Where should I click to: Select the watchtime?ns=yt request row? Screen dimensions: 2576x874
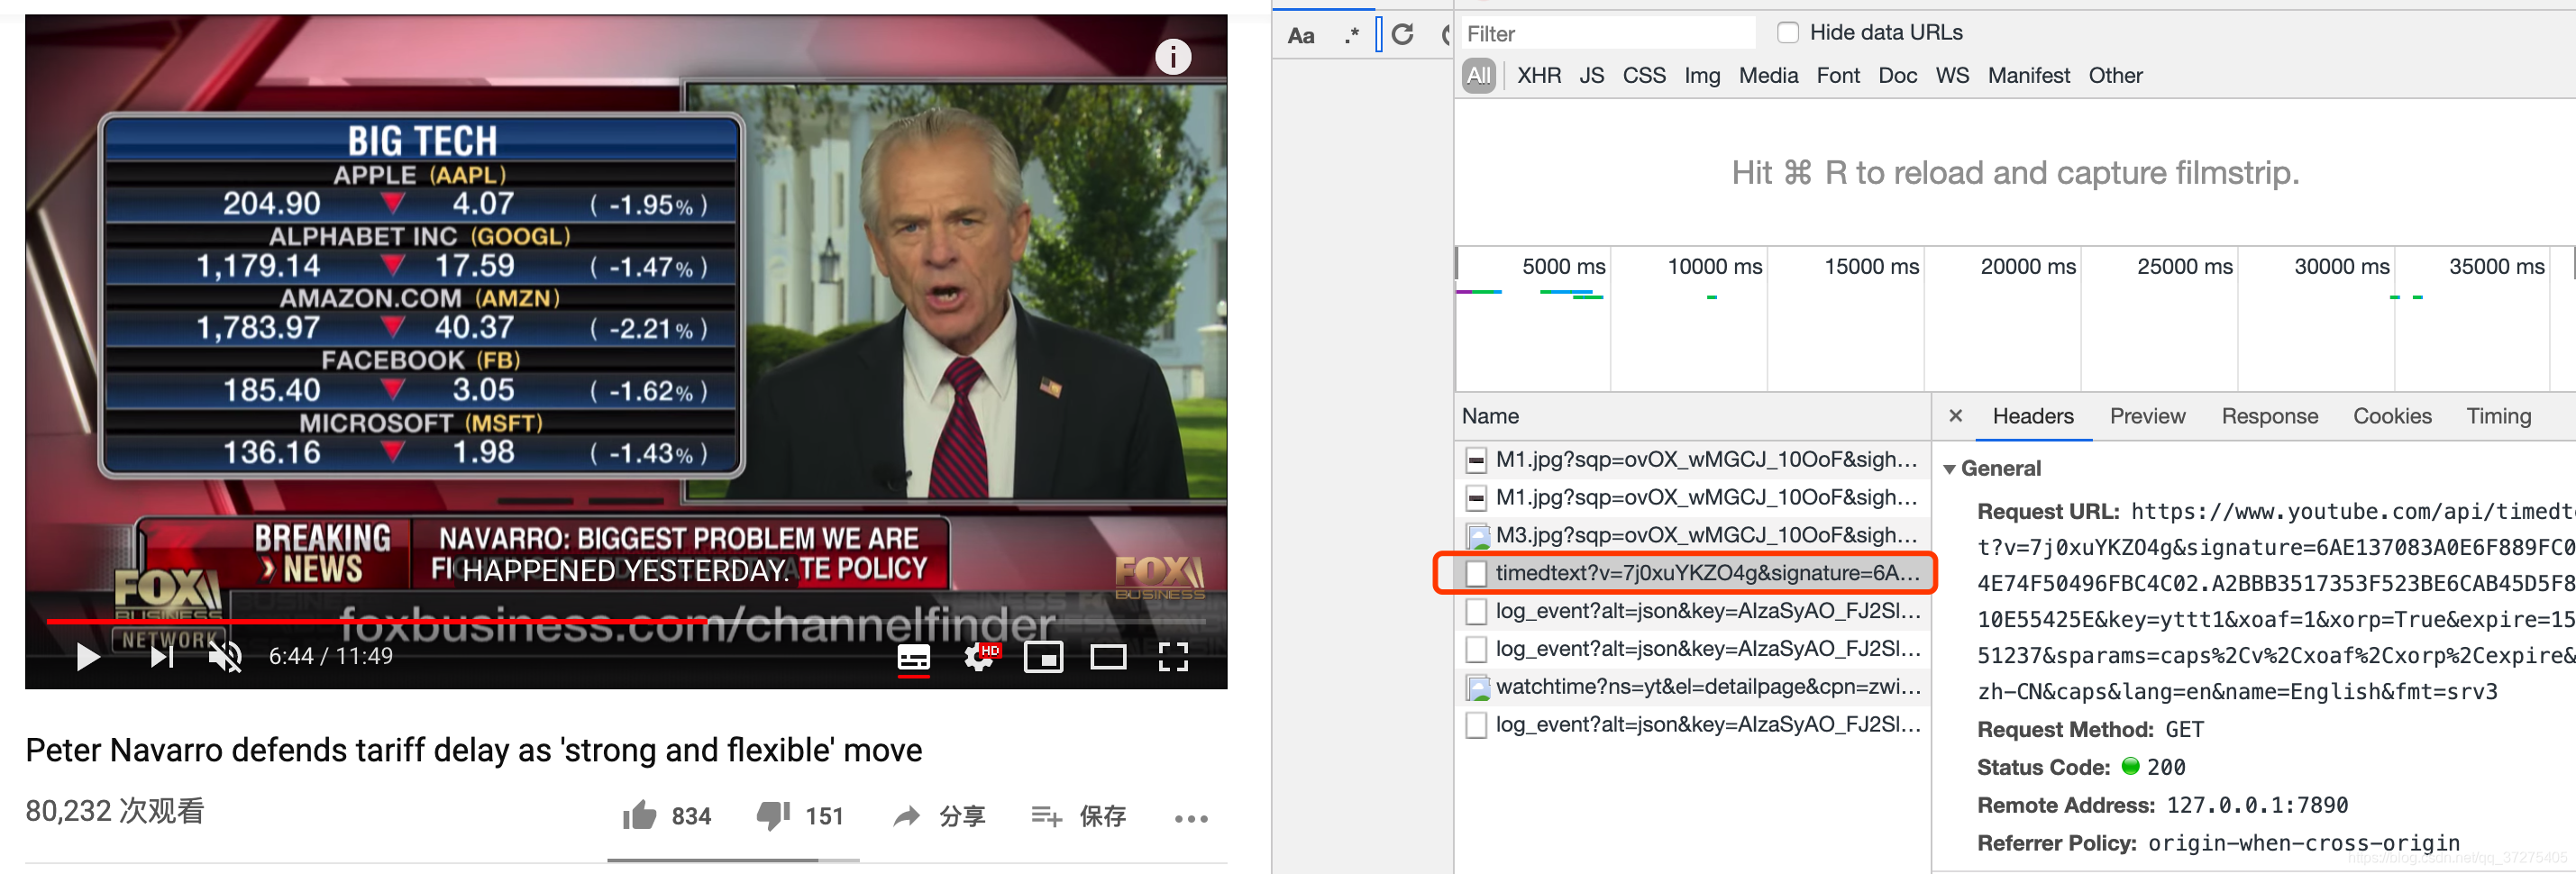pyautogui.click(x=1692, y=687)
